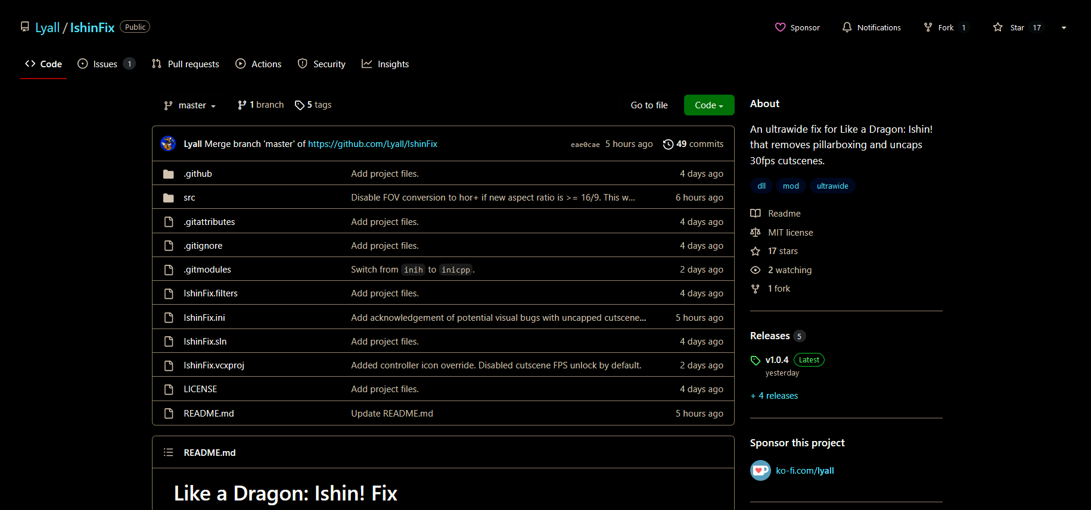
Task: Open the IshinFix.ini file name
Action: click(204, 317)
